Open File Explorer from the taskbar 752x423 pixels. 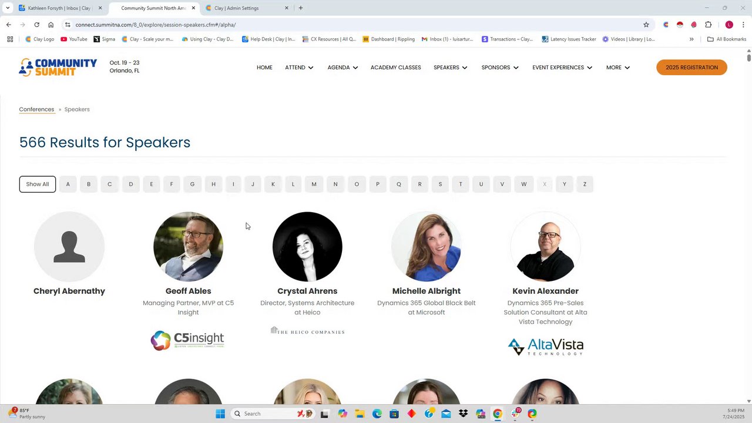[x=360, y=414]
